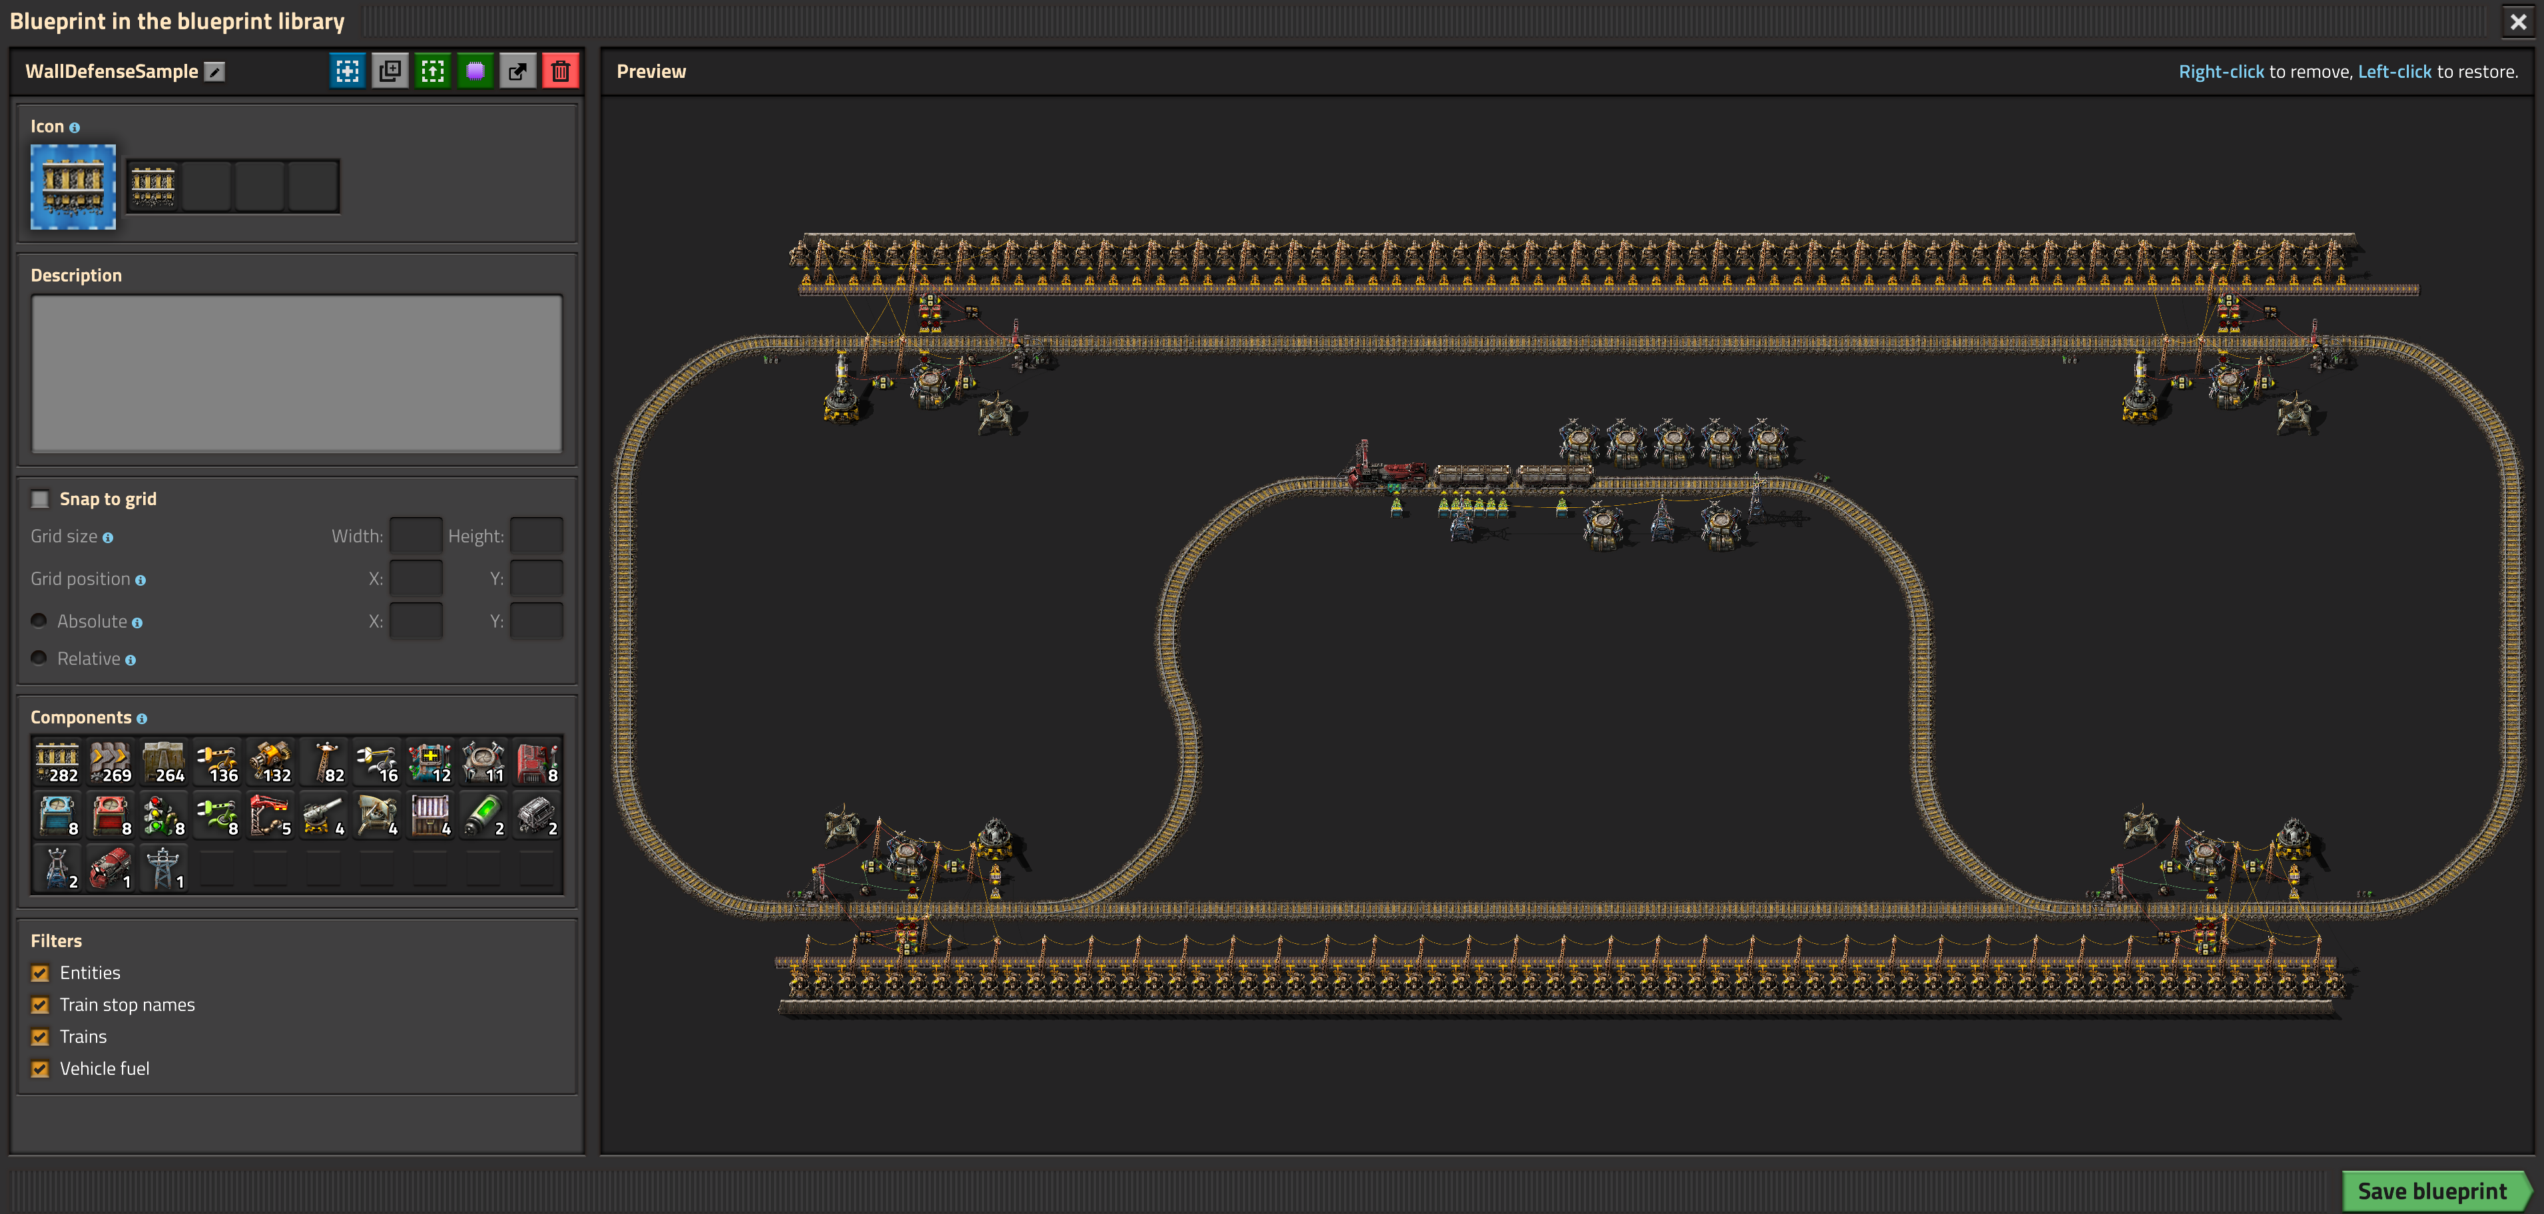Click the transport belt component showing 269
This screenshot has width=2544, height=1214.
pyautogui.click(x=111, y=763)
